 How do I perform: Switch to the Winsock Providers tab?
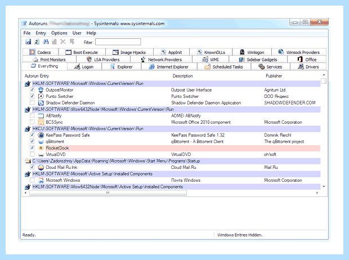pos(299,52)
